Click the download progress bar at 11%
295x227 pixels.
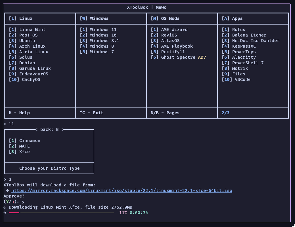click(61, 213)
